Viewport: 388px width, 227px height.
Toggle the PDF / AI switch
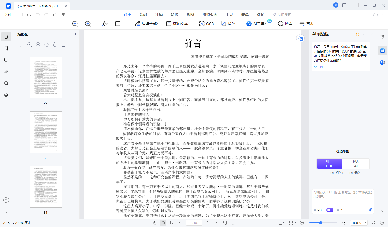pyautogui.click(x=330, y=210)
